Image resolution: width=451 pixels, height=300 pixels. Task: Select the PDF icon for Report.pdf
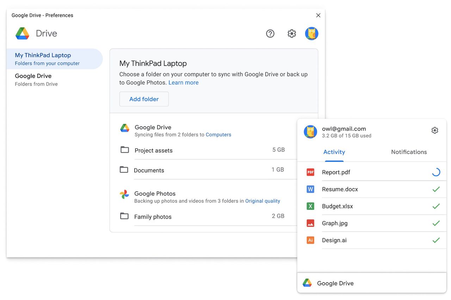310,172
